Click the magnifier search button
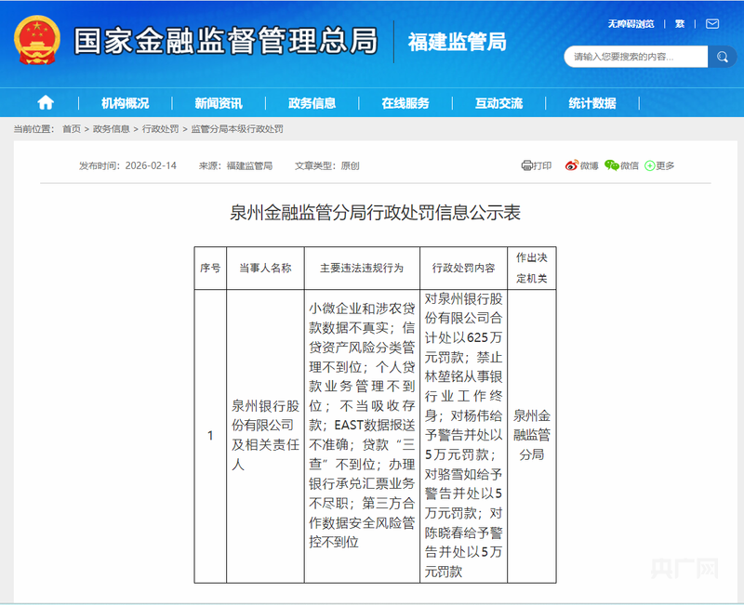Image resolution: width=744 pixels, height=605 pixels. 722,57
